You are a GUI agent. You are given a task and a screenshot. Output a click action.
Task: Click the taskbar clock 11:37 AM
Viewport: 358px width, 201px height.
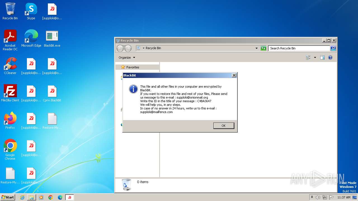point(344,197)
